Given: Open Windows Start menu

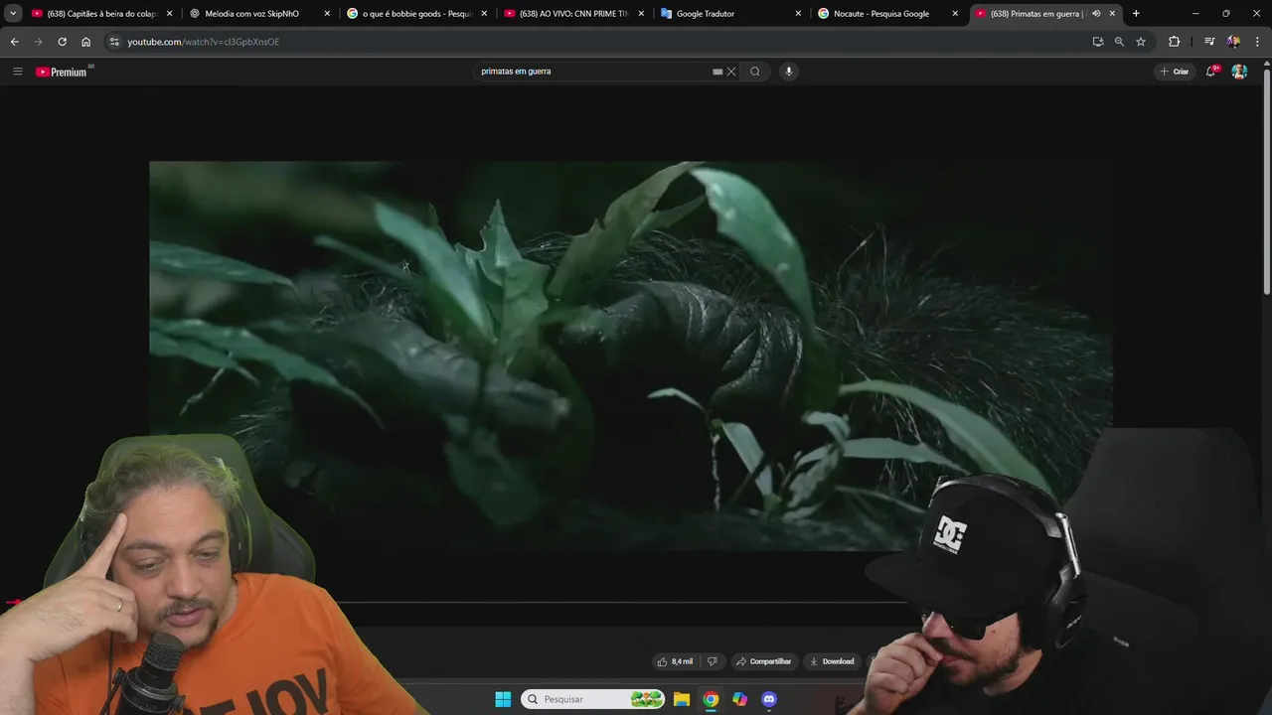Looking at the screenshot, I should [503, 699].
